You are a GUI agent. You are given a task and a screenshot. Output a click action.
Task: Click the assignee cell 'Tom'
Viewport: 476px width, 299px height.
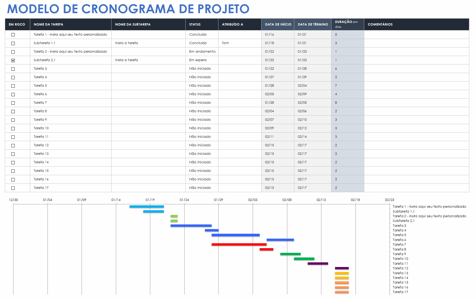point(240,43)
